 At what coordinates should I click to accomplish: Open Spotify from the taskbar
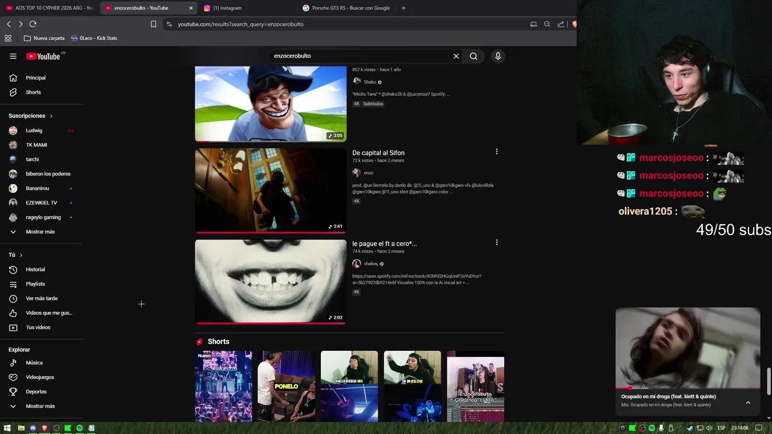tap(80, 428)
